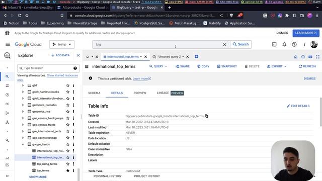Clear the search box text
This screenshot has height=181, width=322.
point(225,45)
